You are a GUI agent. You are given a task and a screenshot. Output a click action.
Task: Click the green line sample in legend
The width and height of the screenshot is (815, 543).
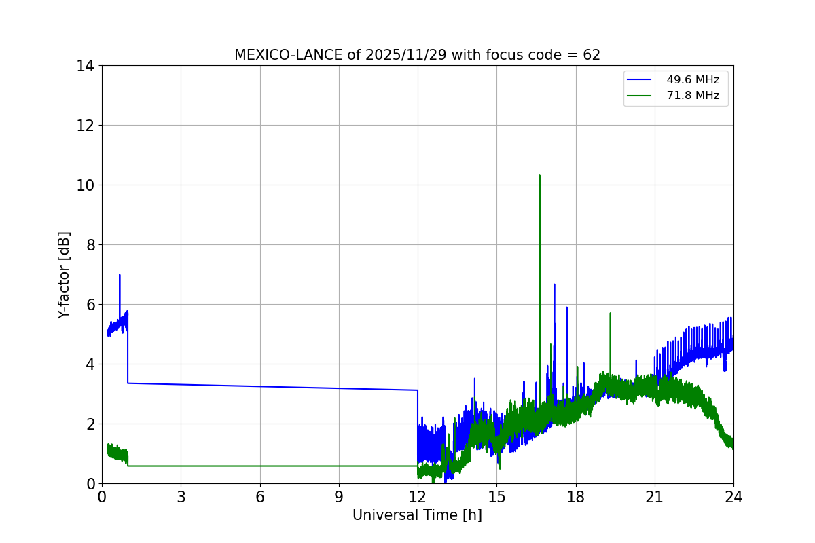(x=640, y=96)
